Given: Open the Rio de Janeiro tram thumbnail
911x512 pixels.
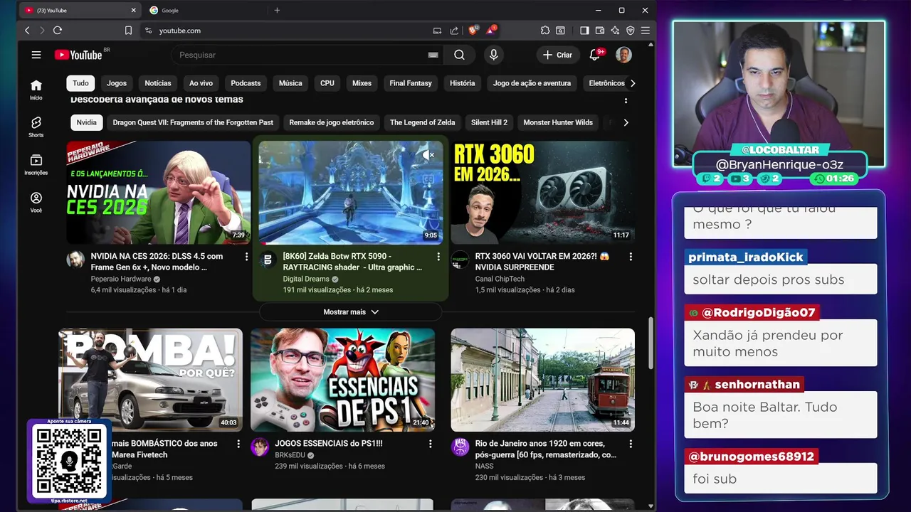Looking at the screenshot, I should click(542, 380).
